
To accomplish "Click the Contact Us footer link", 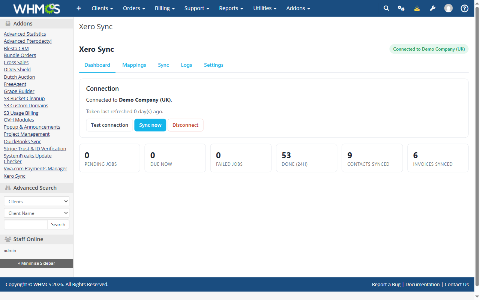I will coord(457,284).
